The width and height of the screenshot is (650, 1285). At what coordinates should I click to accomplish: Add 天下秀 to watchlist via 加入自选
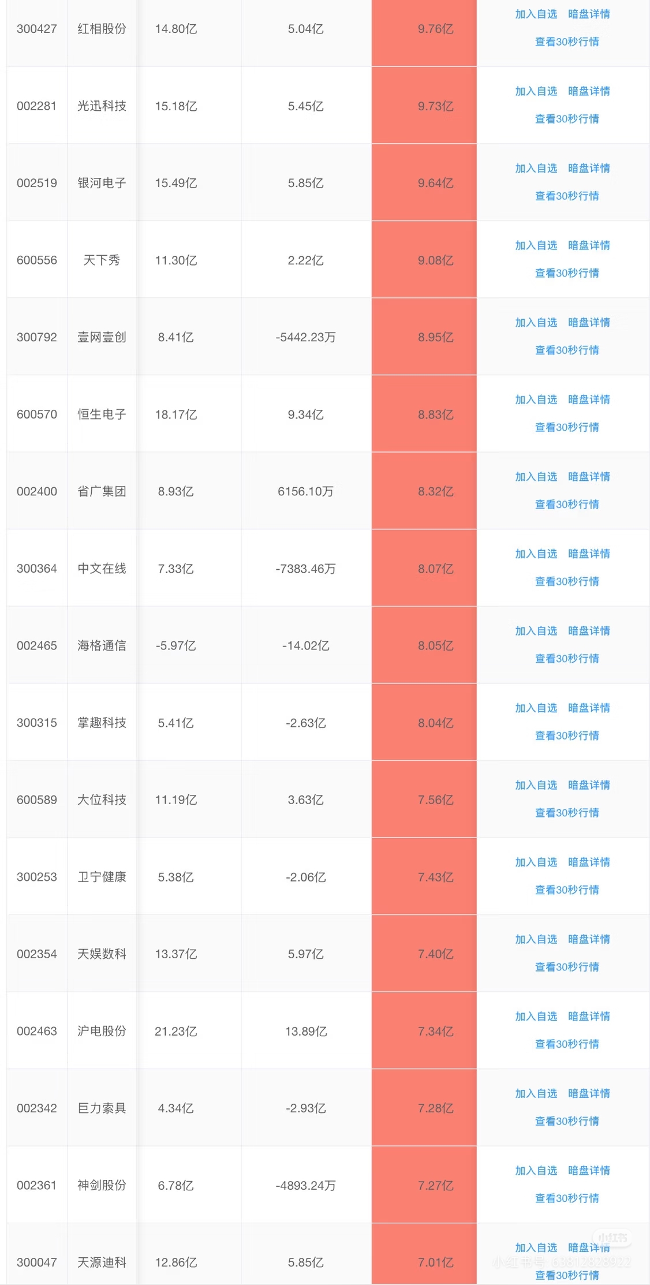tap(536, 245)
